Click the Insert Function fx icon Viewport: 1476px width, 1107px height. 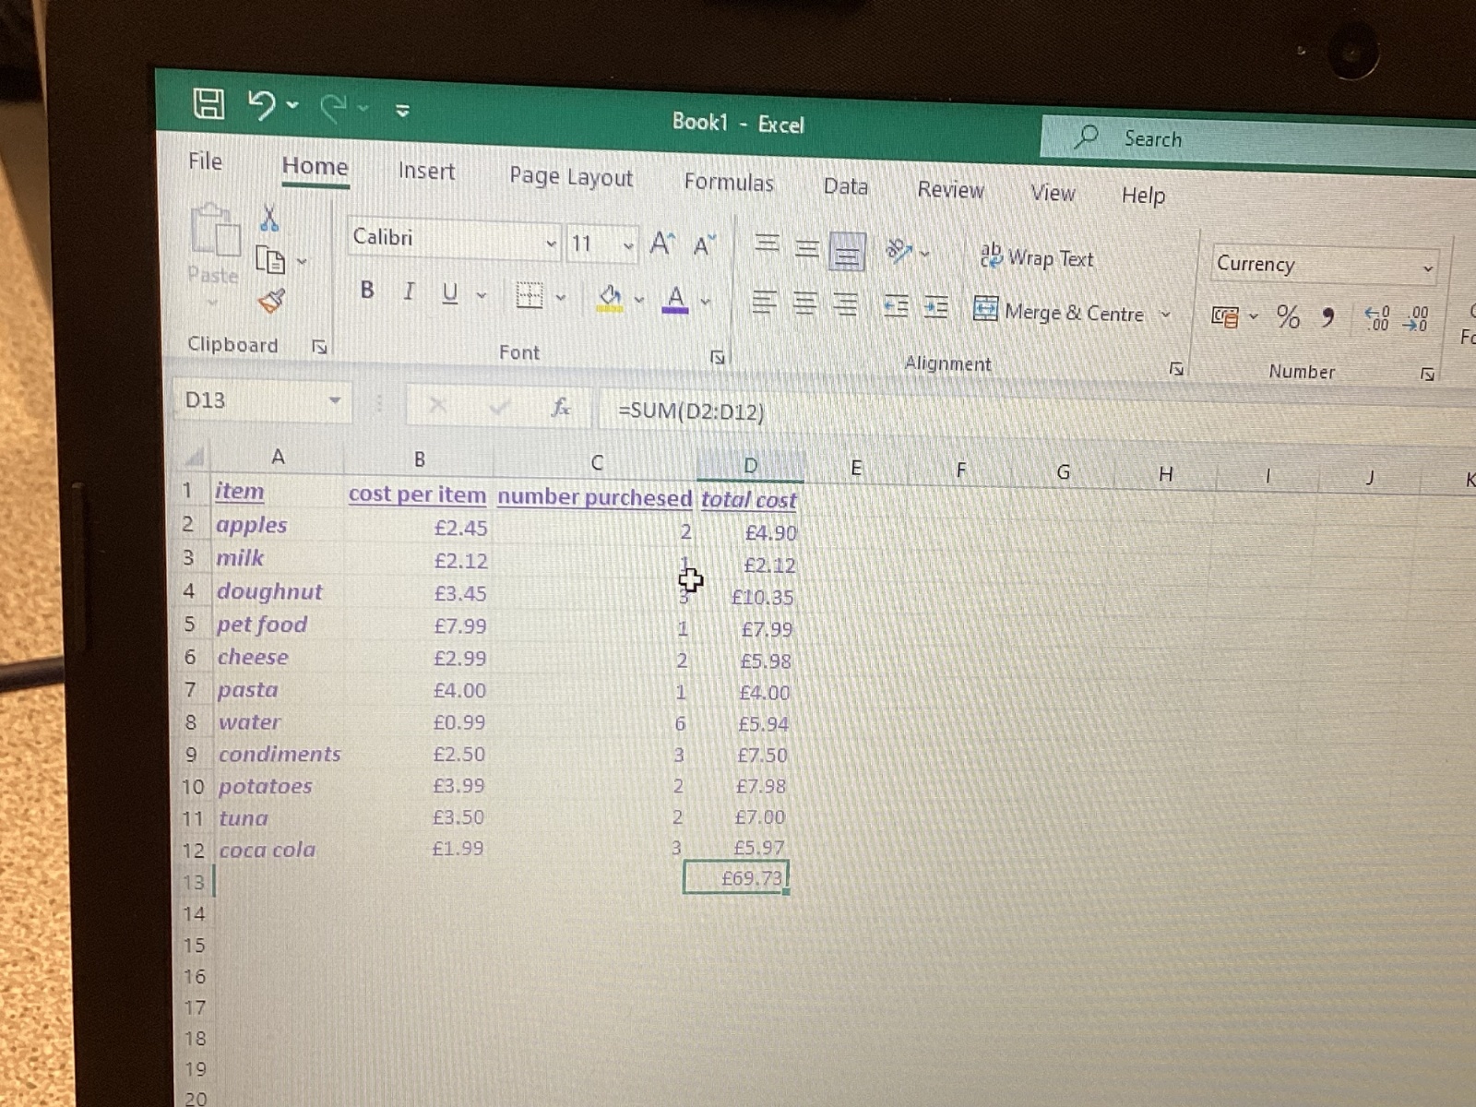pyautogui.click(x=560, y=407)
